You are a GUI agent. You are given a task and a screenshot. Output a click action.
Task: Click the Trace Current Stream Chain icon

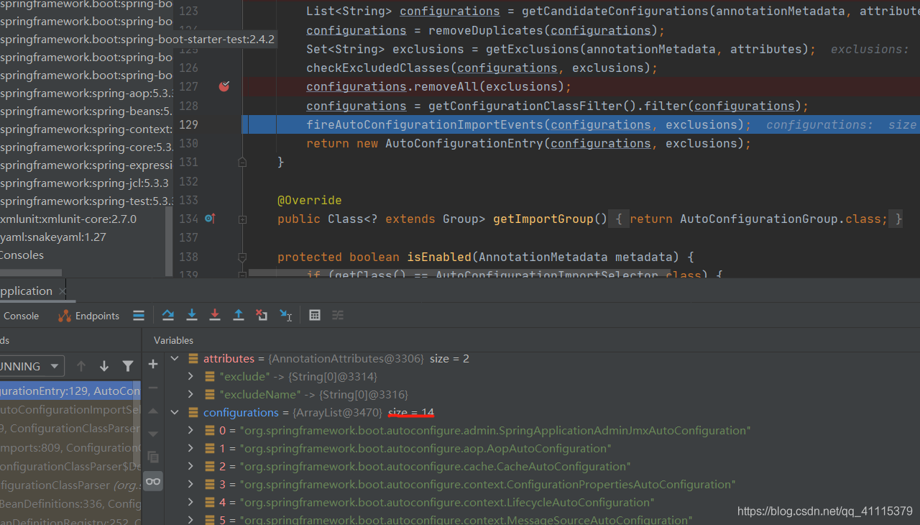(338, 315)
